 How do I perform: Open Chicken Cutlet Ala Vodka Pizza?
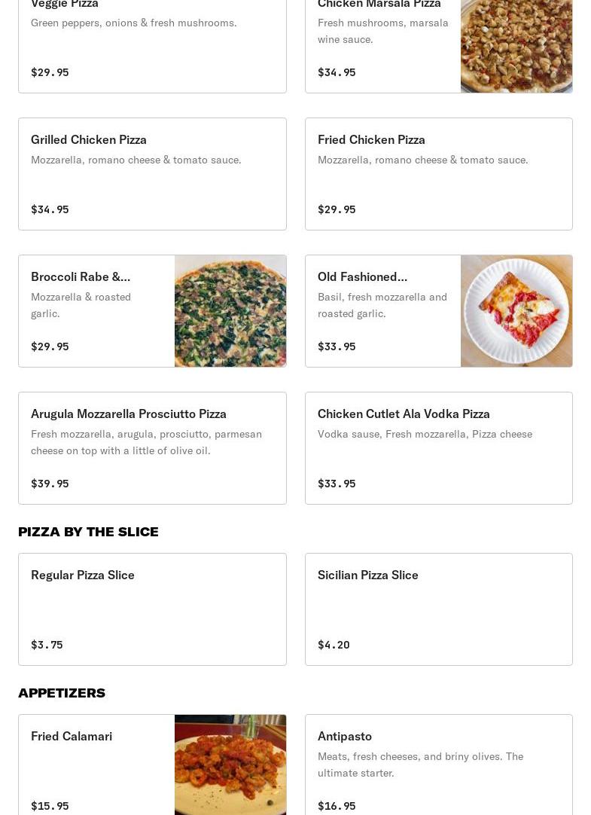(439, 448)
